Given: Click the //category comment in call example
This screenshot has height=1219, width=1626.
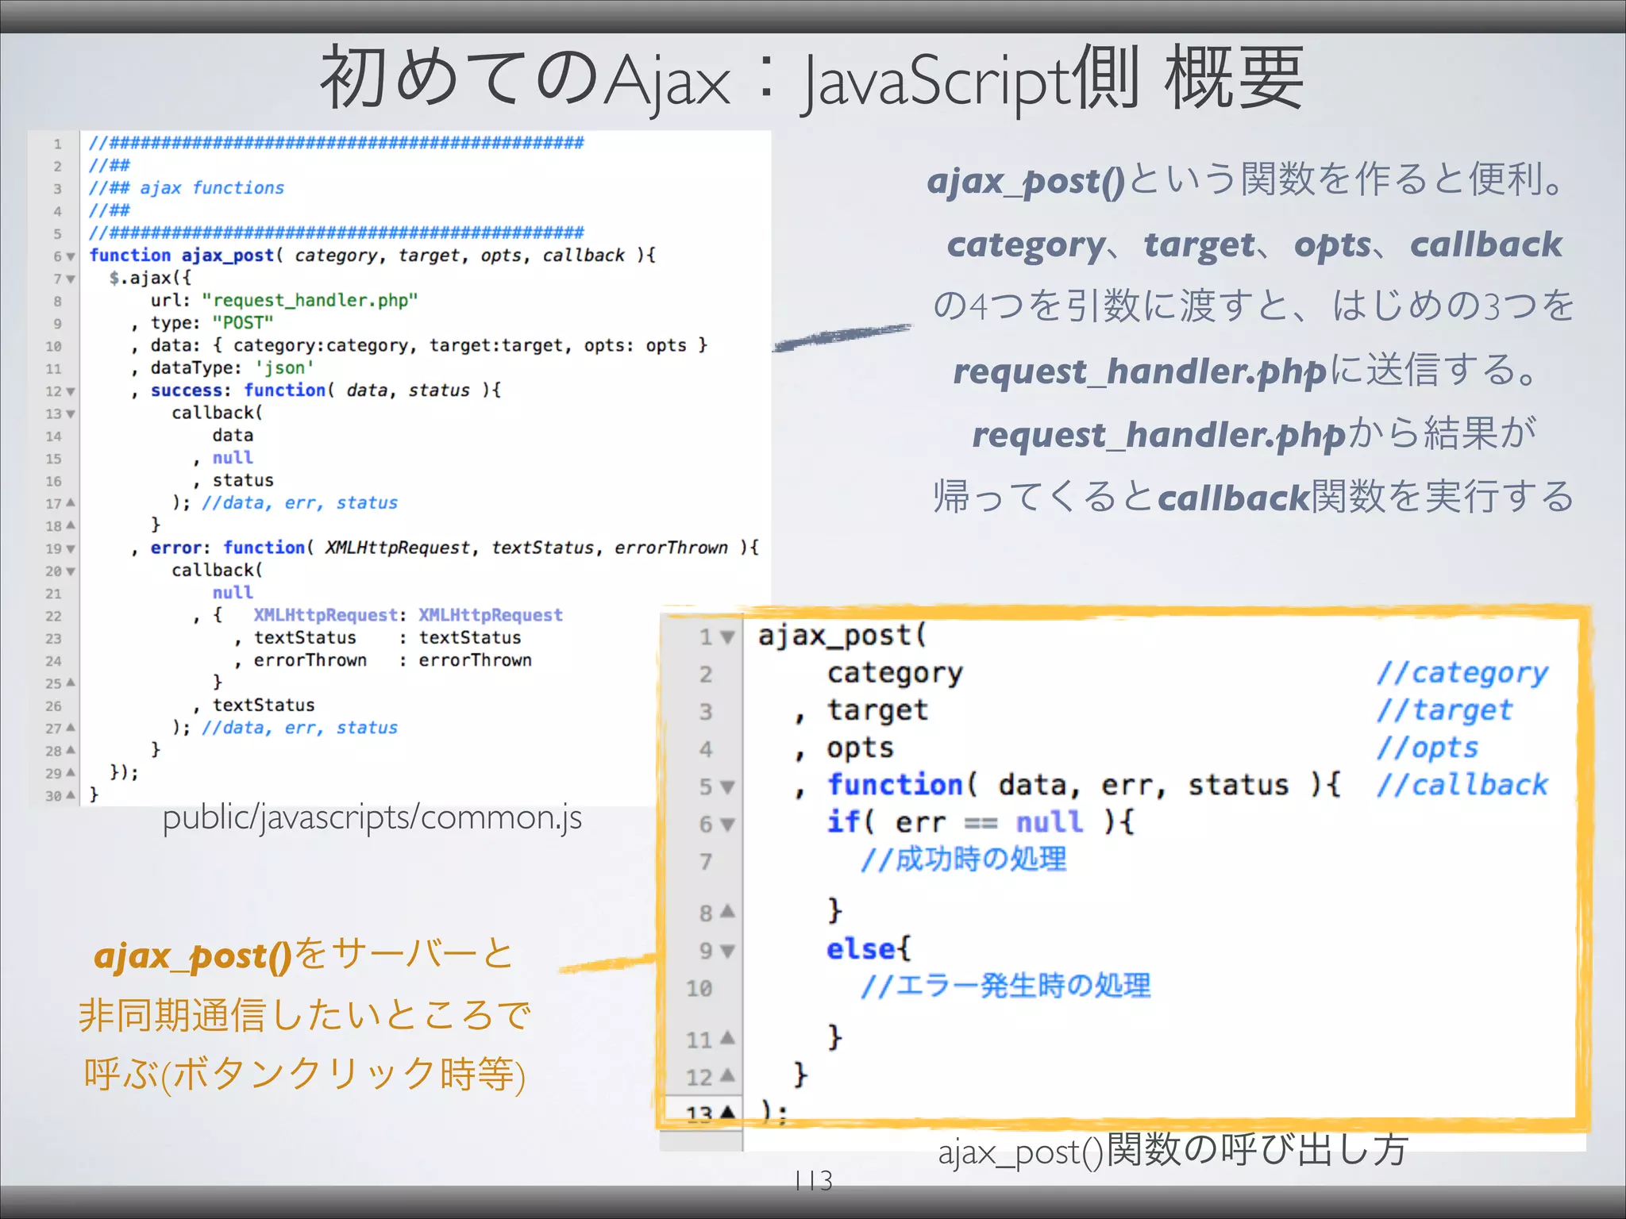Looking at the screenshot, I should (x=1462, y=673).
